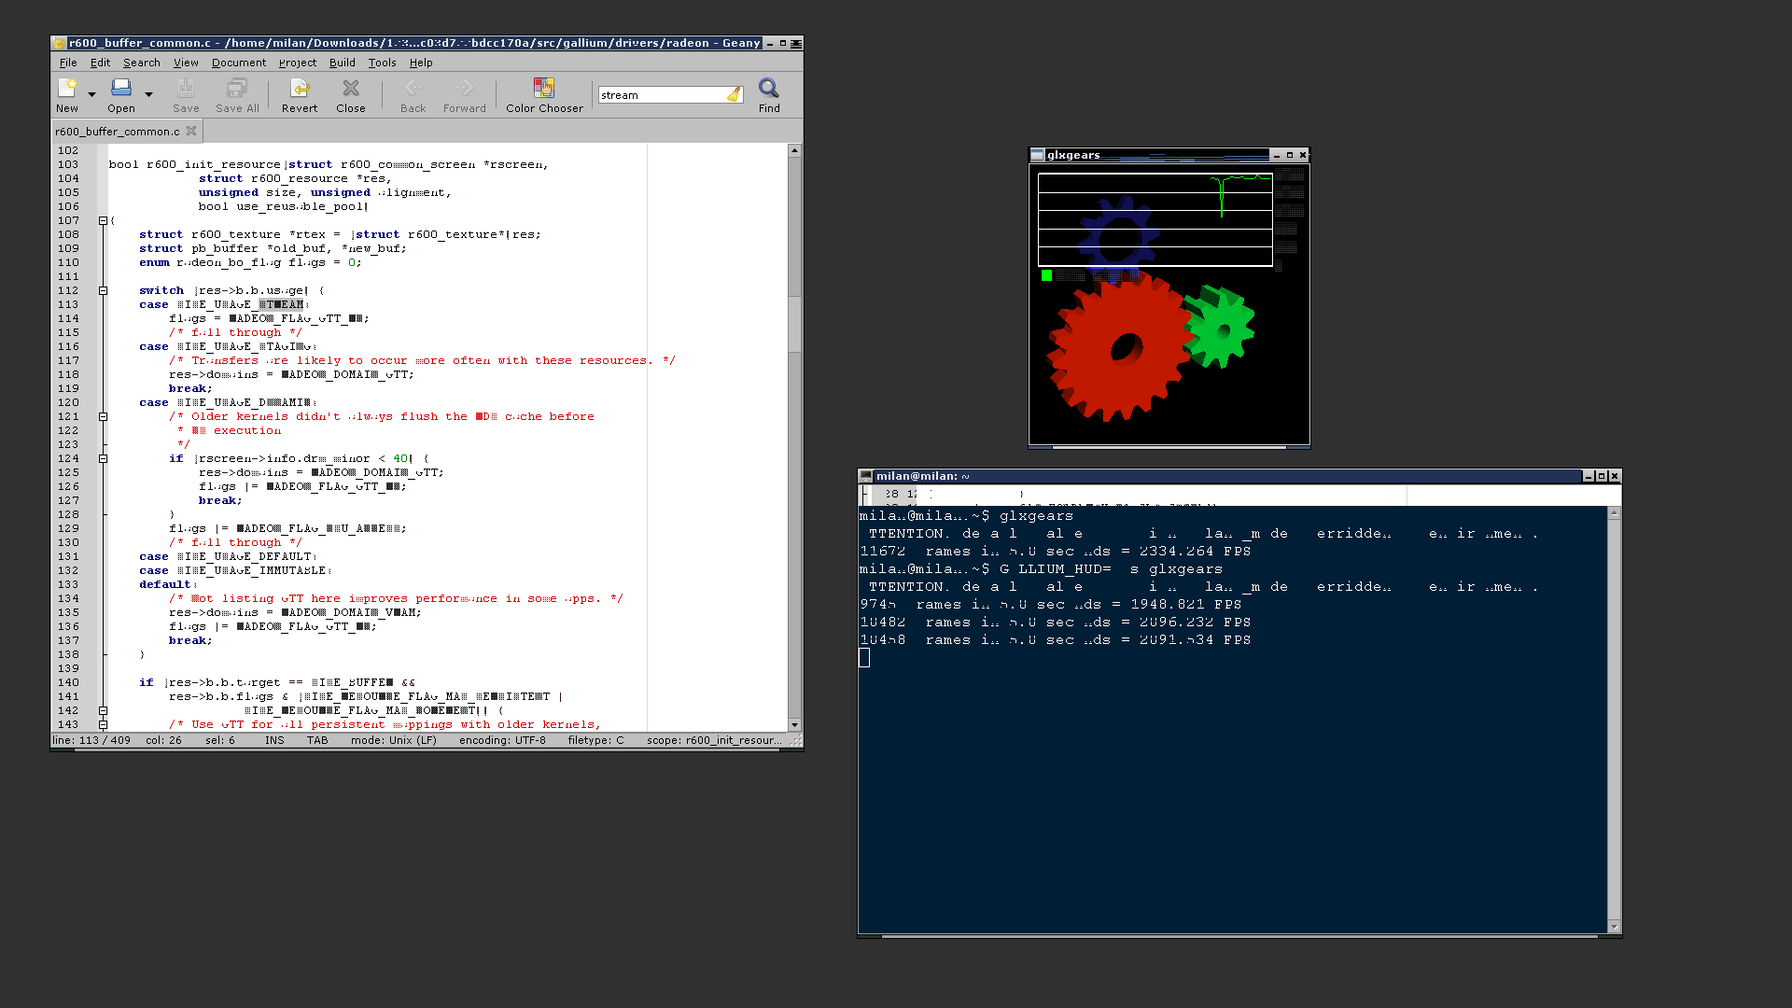Image resolution: width=1792 pixels, height=1008 pixels.
Task: Open the Document menu
Action: tap(238, 63)
